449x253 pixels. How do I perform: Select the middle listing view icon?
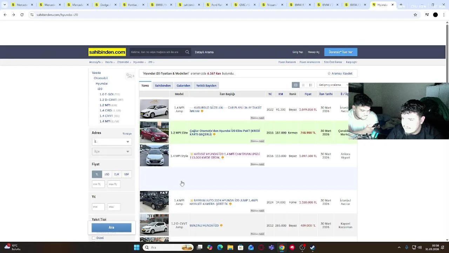coord(303,85)
